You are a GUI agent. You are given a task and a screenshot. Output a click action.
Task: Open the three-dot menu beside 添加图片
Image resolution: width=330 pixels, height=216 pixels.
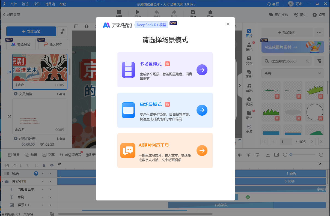point(319,32)
